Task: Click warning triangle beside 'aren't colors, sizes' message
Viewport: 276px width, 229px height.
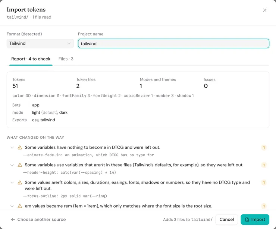Action: 20,182
